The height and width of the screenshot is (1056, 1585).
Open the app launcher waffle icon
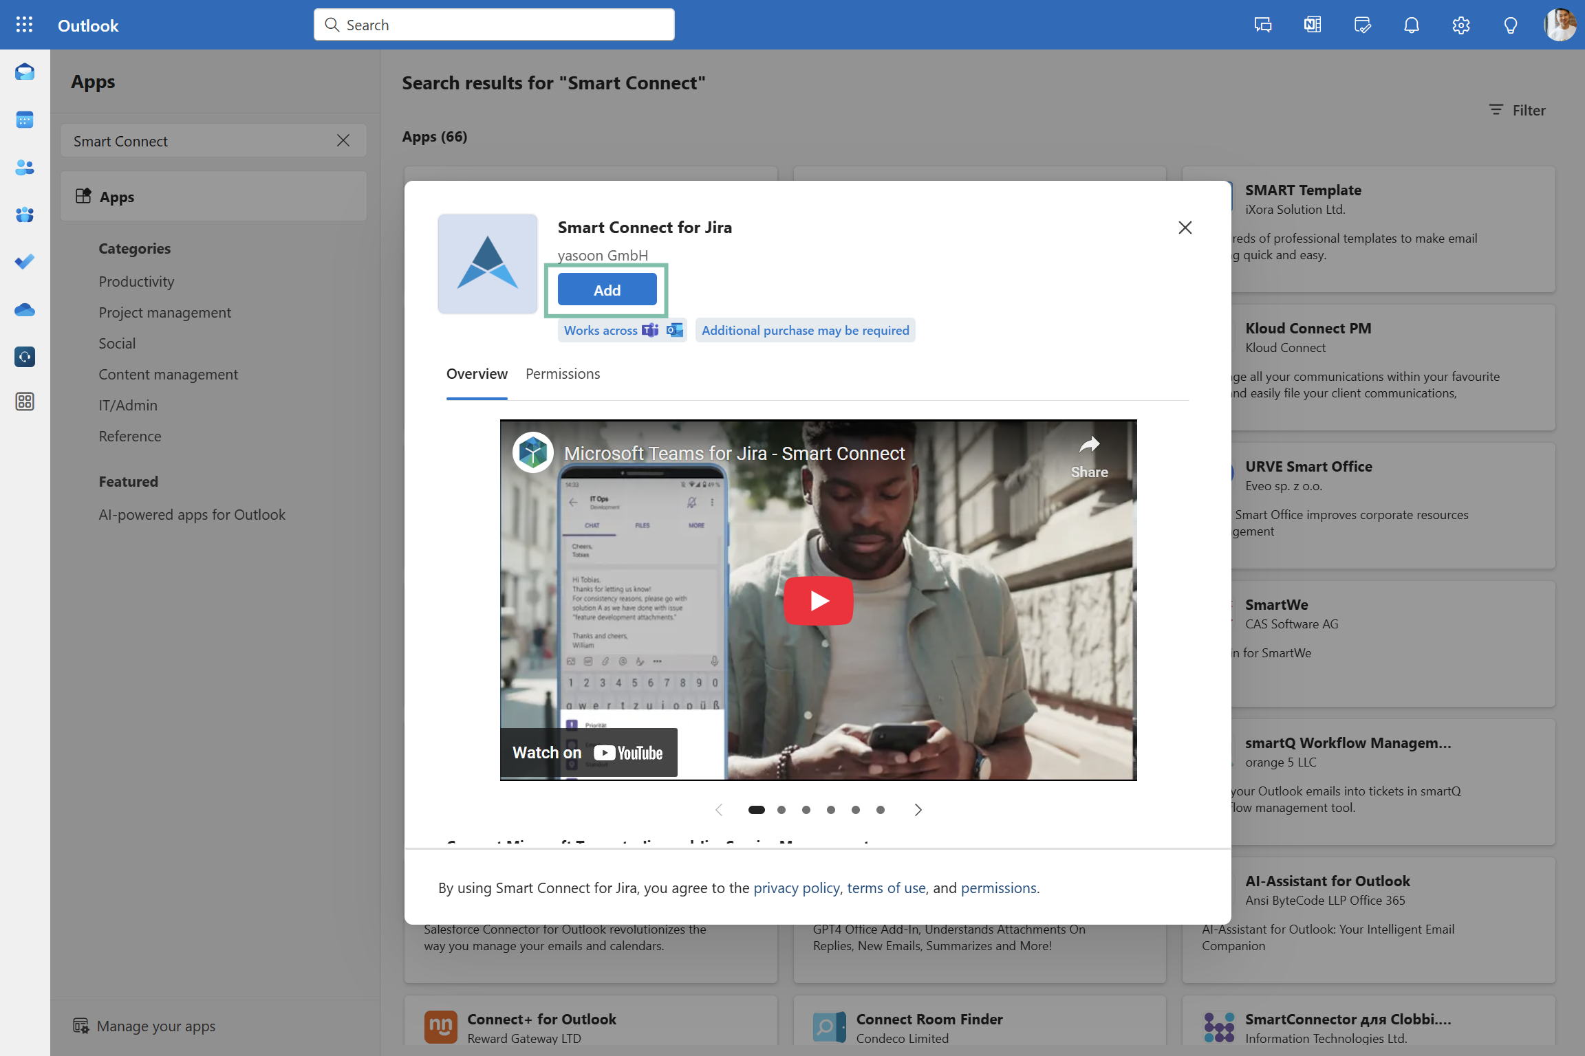(x=24, y=25)
